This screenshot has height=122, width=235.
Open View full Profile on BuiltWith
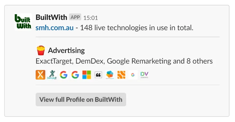[81, 100]
